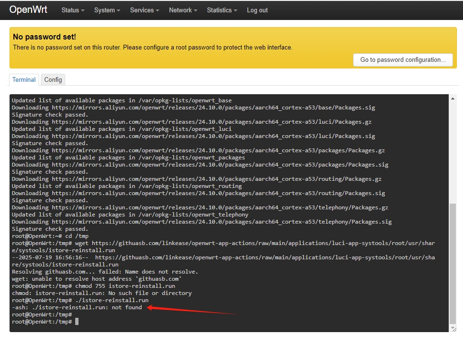Switch to the Config tab
Screen dimensions: 463x344
[x=53, y=80]
